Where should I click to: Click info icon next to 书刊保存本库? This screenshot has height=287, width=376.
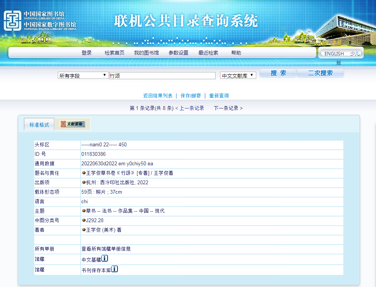114,269
